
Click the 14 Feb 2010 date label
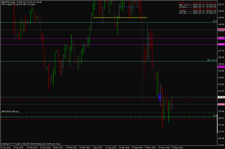pyautogui.click(x=32, y=148)
